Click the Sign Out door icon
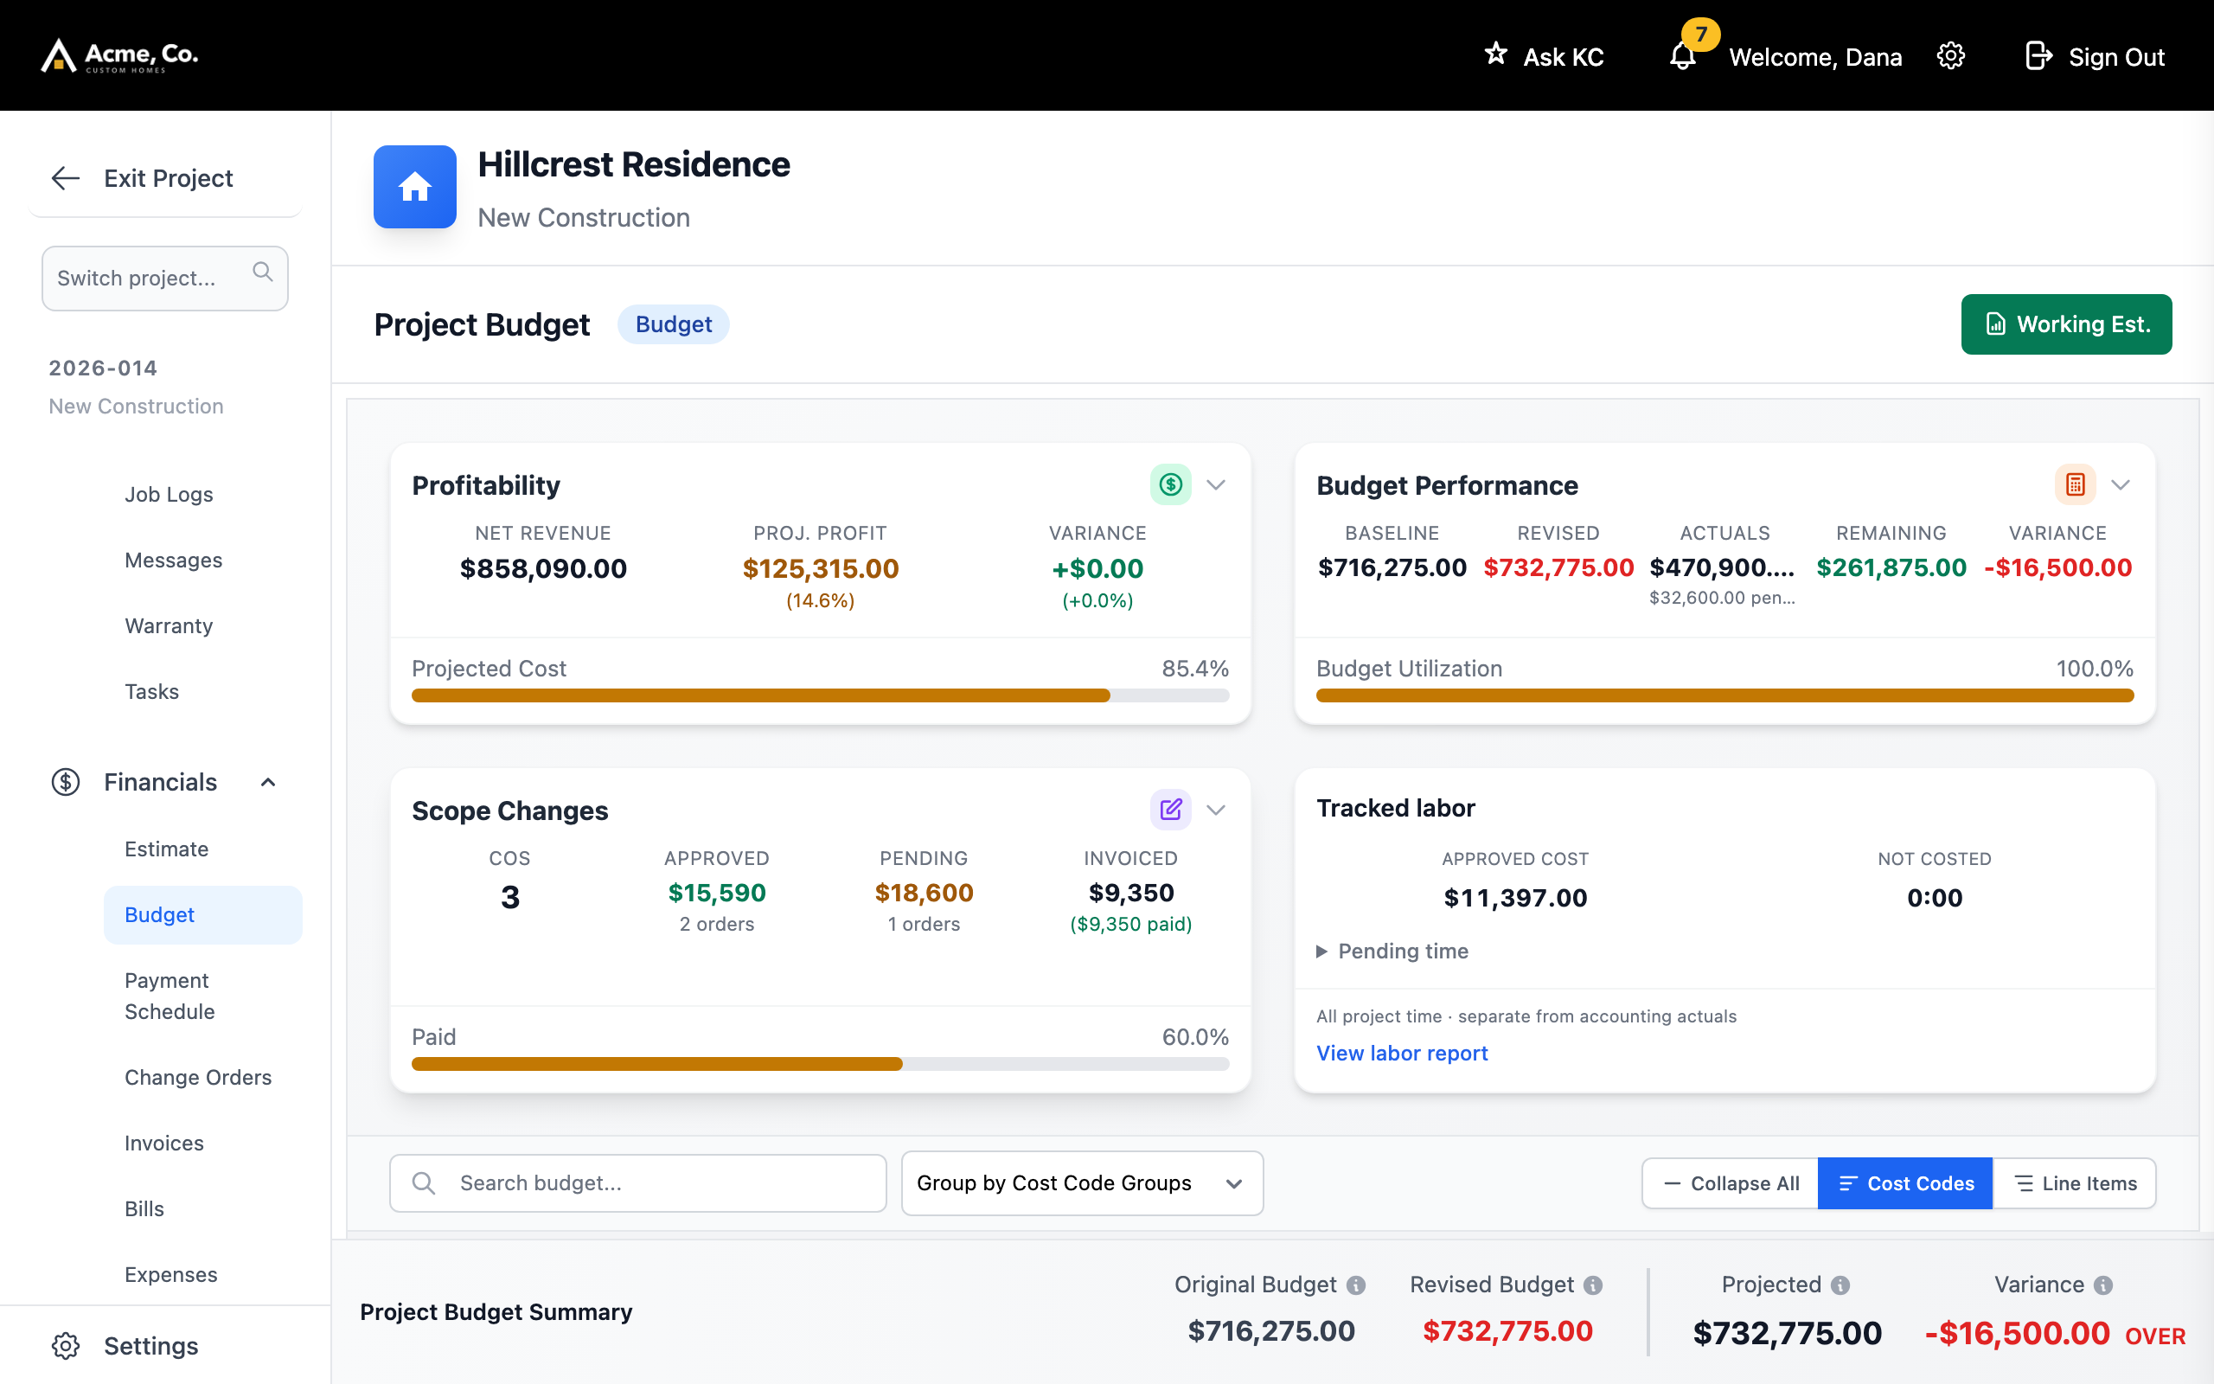 (2038, 56)
